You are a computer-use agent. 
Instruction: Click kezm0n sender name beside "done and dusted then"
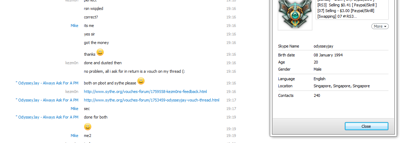point(72,63)
